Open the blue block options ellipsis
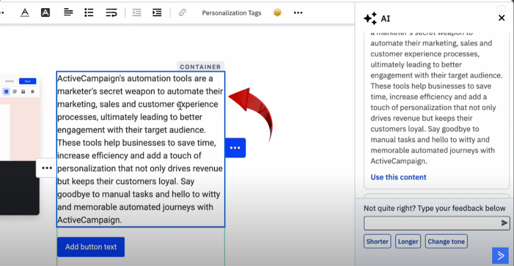 point(235,148)
